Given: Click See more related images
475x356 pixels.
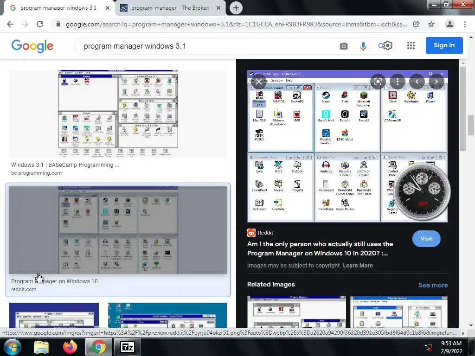Looking at the screenshot, I should pyautogui.click(x=433, y=285).
